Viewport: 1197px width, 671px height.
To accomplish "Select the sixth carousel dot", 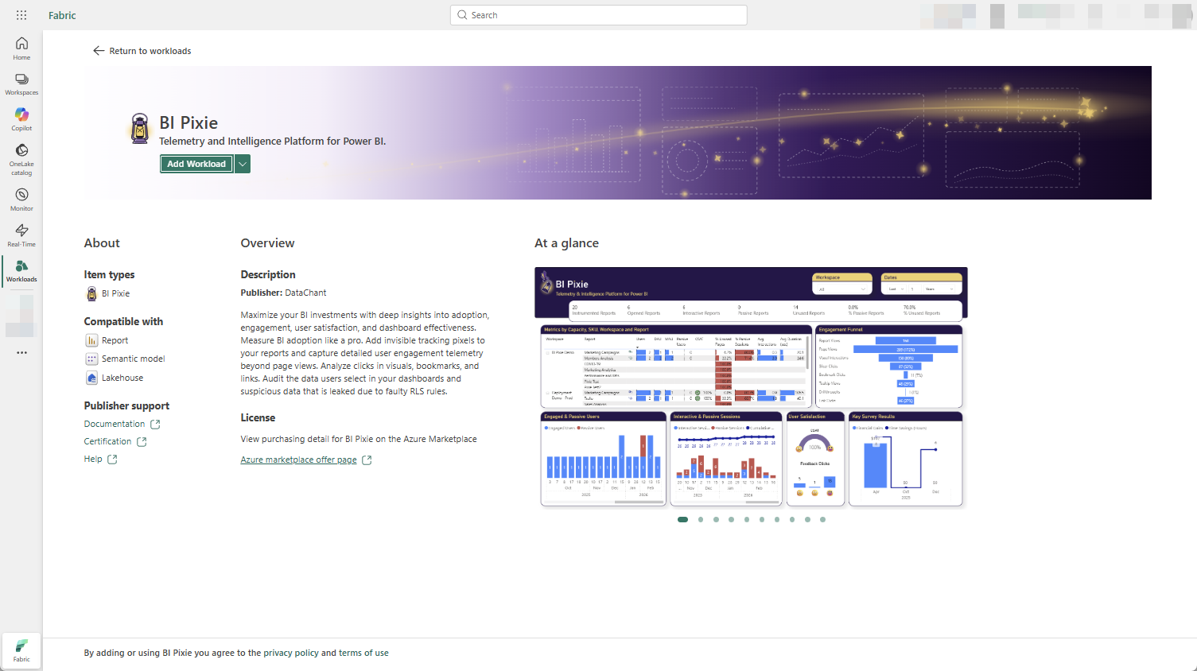I will coord(762,520).
